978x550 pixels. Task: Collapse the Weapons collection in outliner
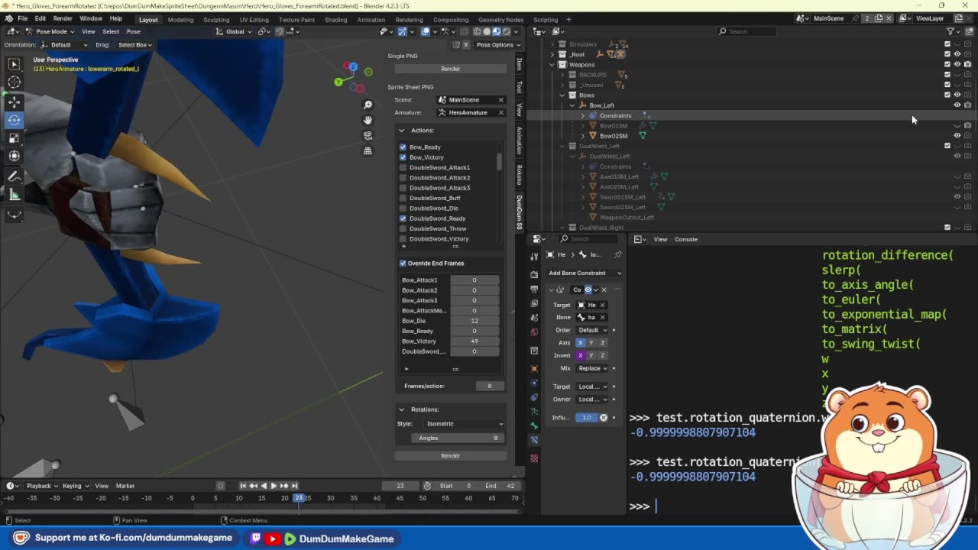coord(552,65)
